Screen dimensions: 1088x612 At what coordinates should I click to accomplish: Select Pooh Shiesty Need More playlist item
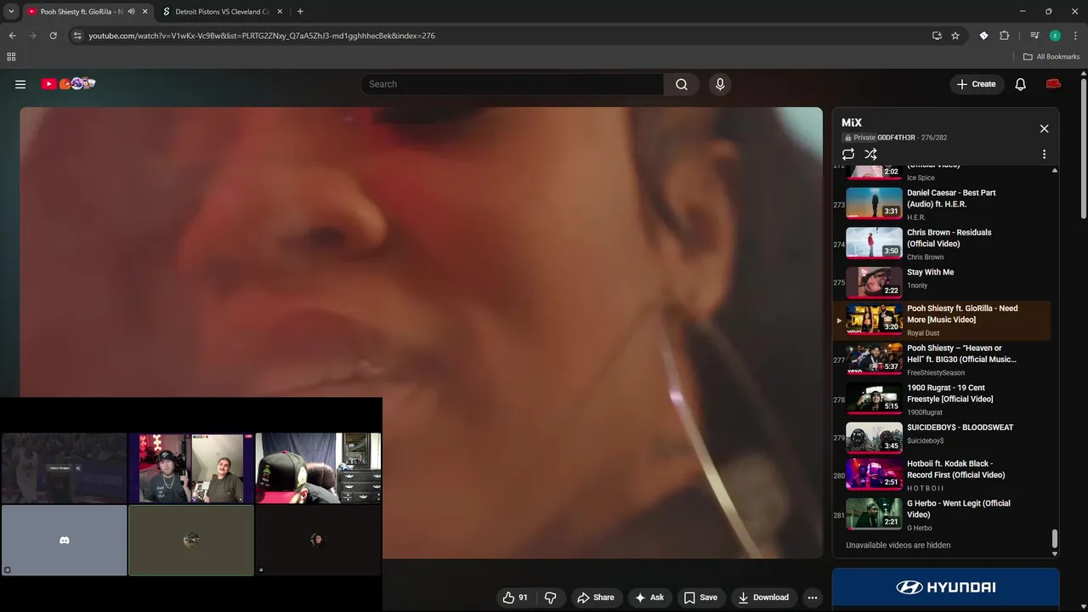[942, 320]
